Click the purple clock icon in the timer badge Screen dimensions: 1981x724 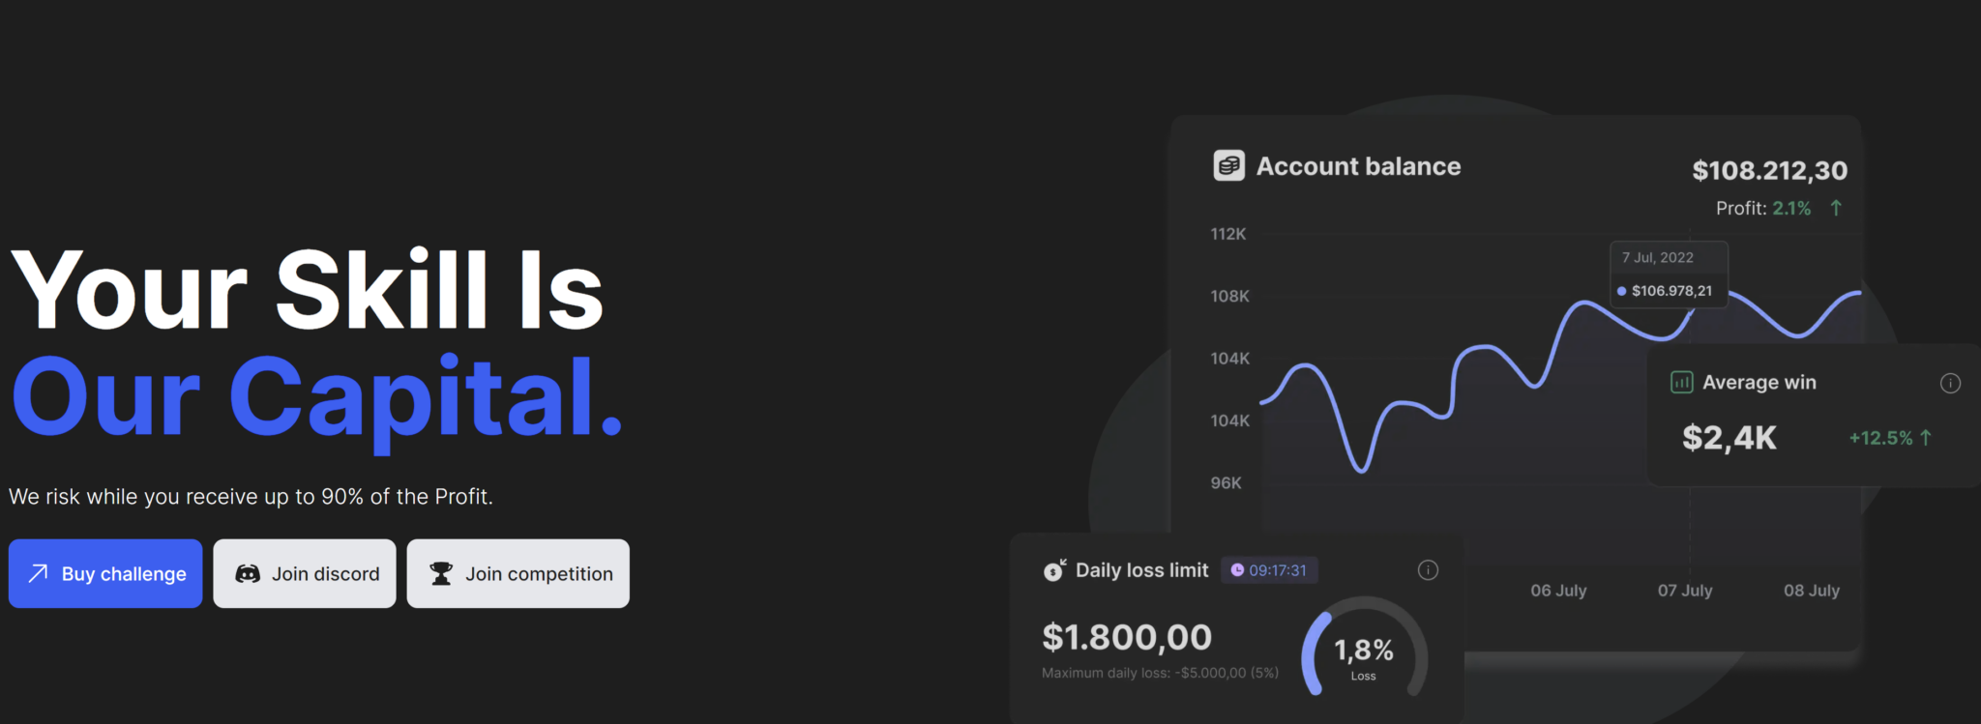(1238, 570)
